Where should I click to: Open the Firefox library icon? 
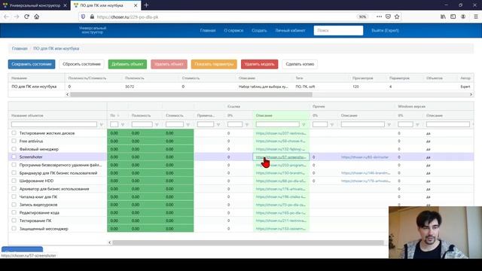pyautogui.click(x=443, y=17)
